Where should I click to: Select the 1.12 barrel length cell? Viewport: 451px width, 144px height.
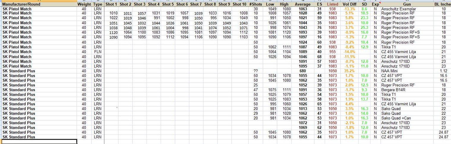click(444, 71)
